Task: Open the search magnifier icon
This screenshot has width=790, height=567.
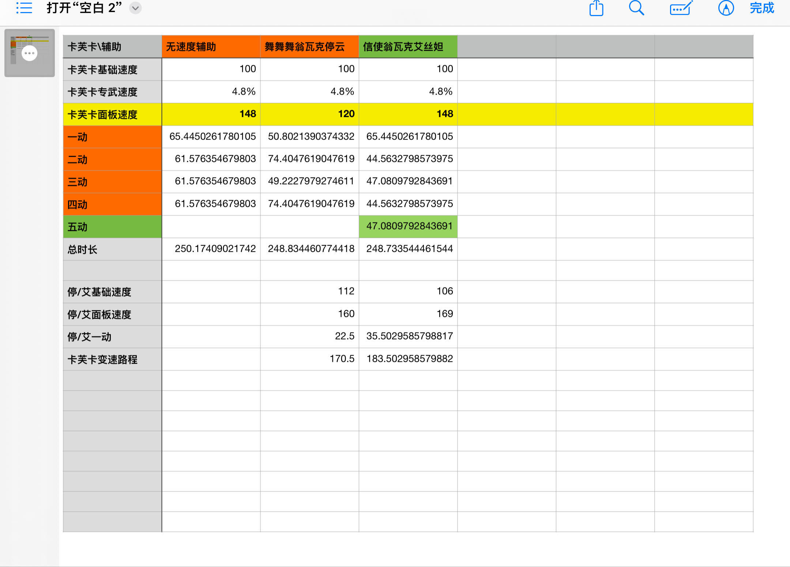Action: click(636, 8)
